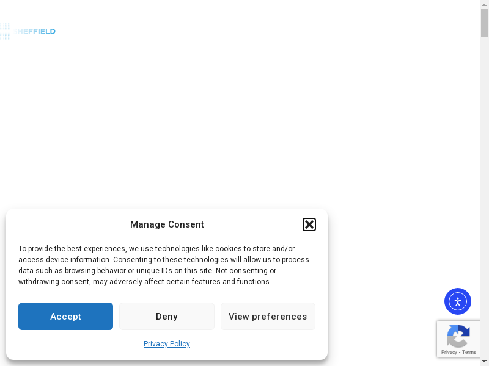489x366 pixels.
Task: Click the Manage Consent heading
Action: pyautogui.click(x=167, y=224)
